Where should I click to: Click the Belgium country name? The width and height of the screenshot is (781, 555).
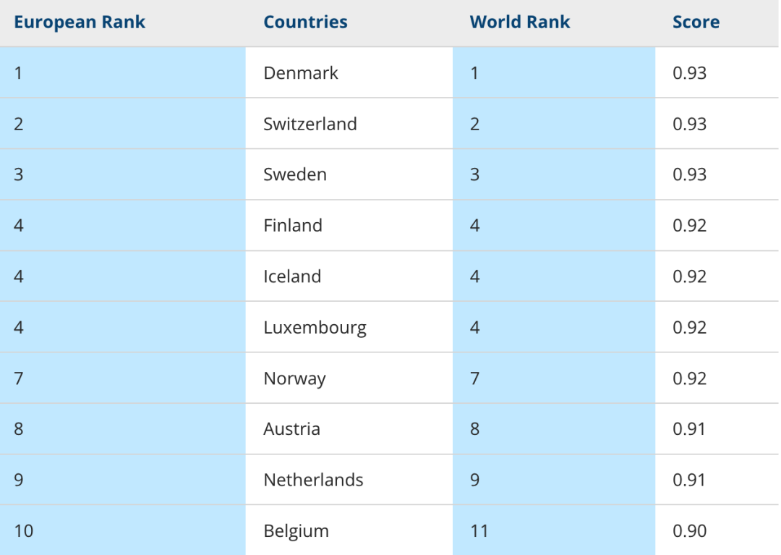[x=296, y=531]
